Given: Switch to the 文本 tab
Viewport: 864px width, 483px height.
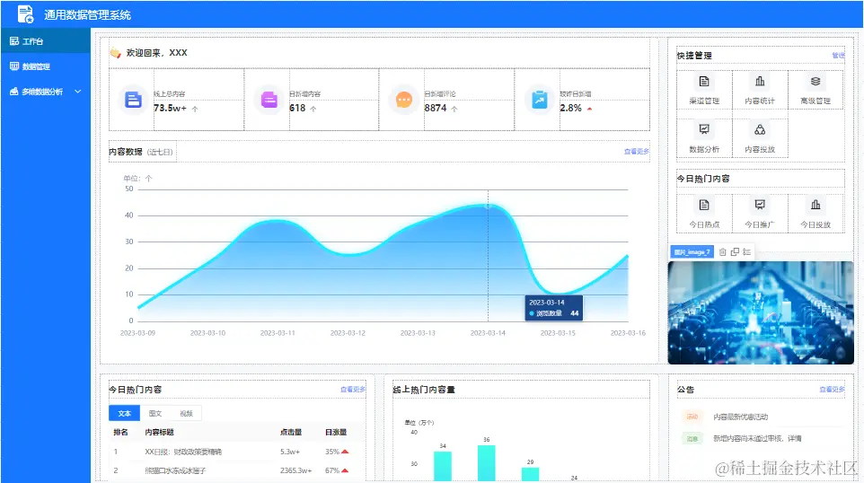Looking at the screenshot, I should pos(125,413).
